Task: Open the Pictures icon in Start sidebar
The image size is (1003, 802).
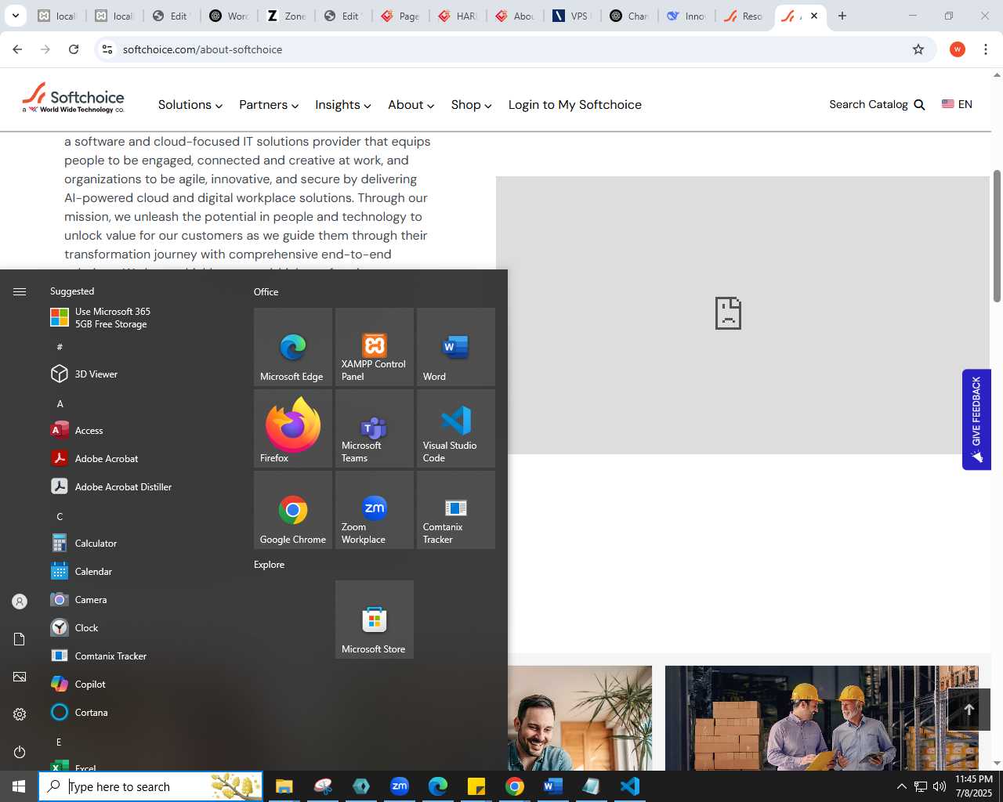Action: (20, 677)
